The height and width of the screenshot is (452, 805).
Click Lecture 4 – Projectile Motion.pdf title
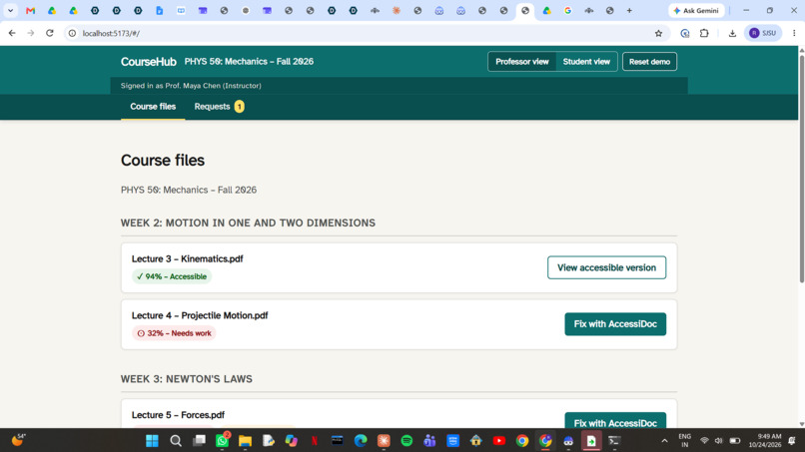[200, 315]
